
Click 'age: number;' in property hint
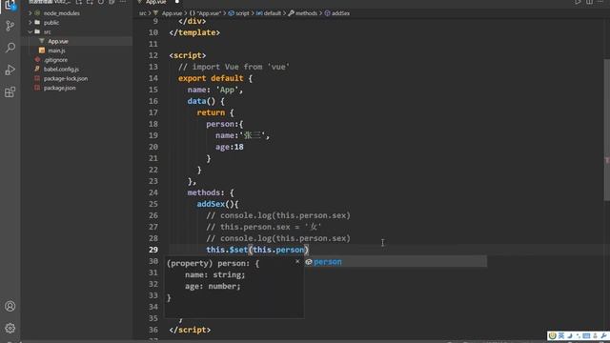tap(213, 286)
